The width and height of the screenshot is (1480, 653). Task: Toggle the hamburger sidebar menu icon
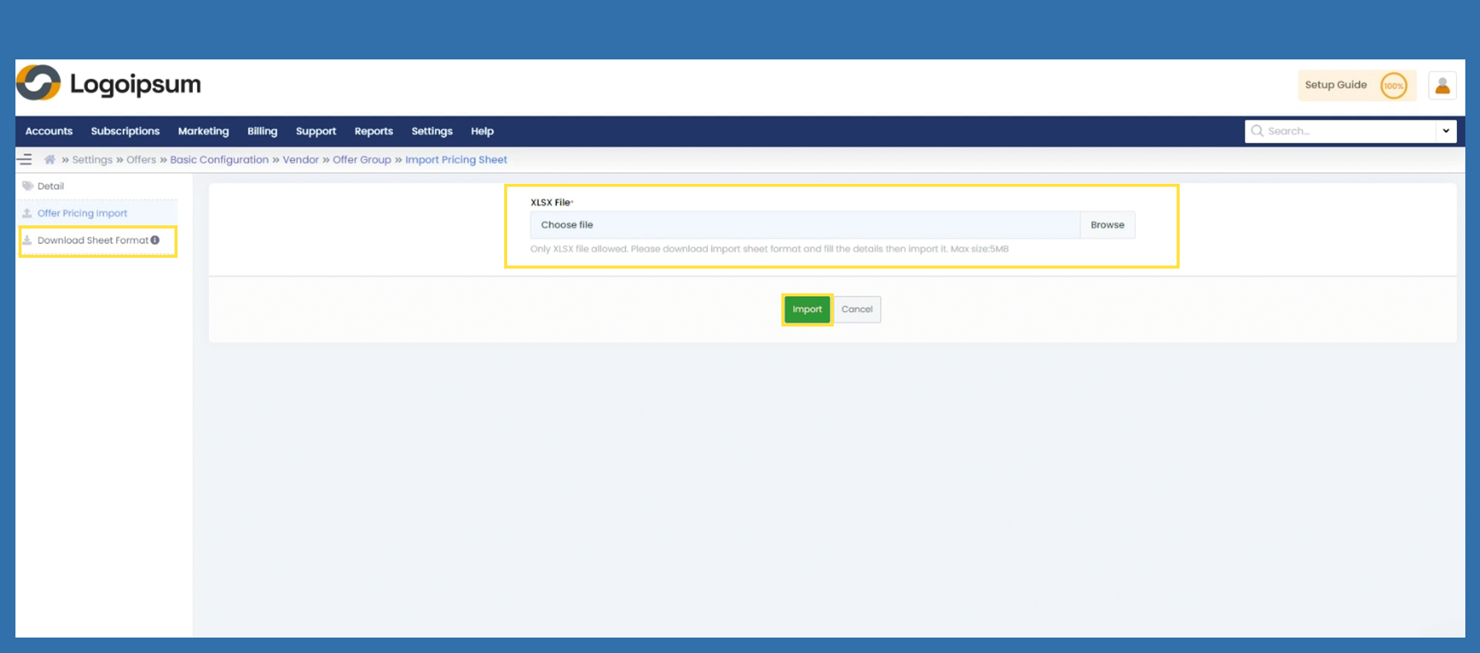click(25, 160)
